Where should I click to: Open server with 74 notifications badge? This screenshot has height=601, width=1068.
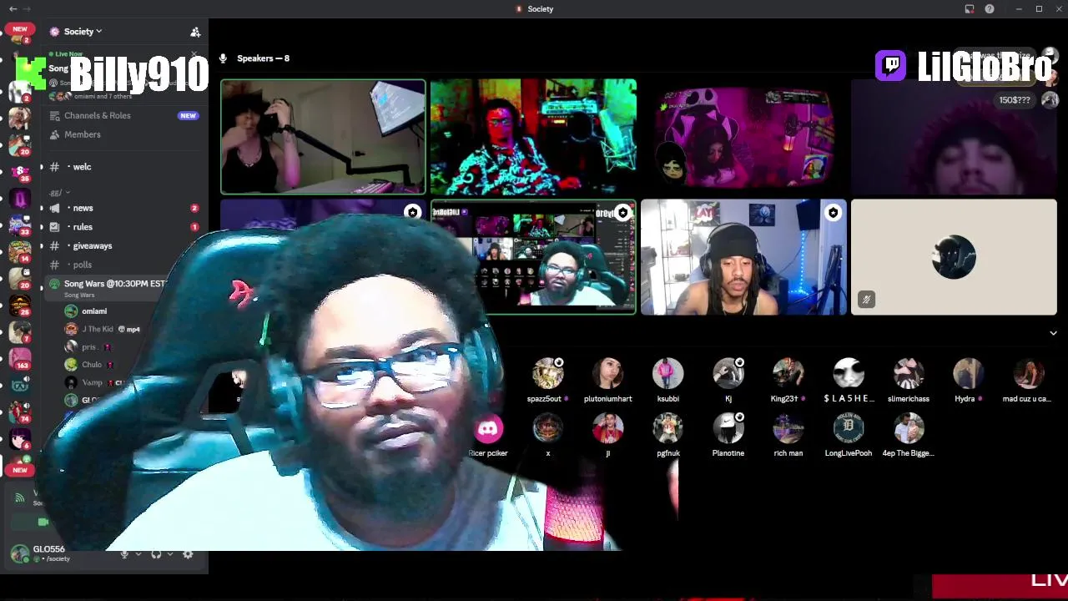pyautogui.click(x=19, y=411)
